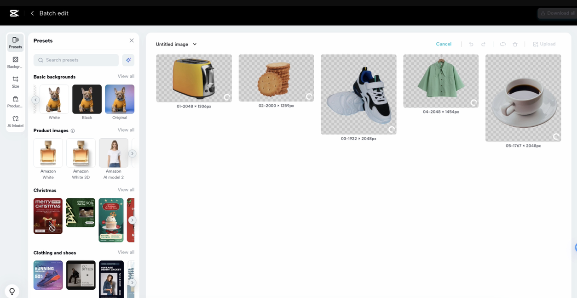Select the sneaker image
The image size is (577, 298).
358,95
